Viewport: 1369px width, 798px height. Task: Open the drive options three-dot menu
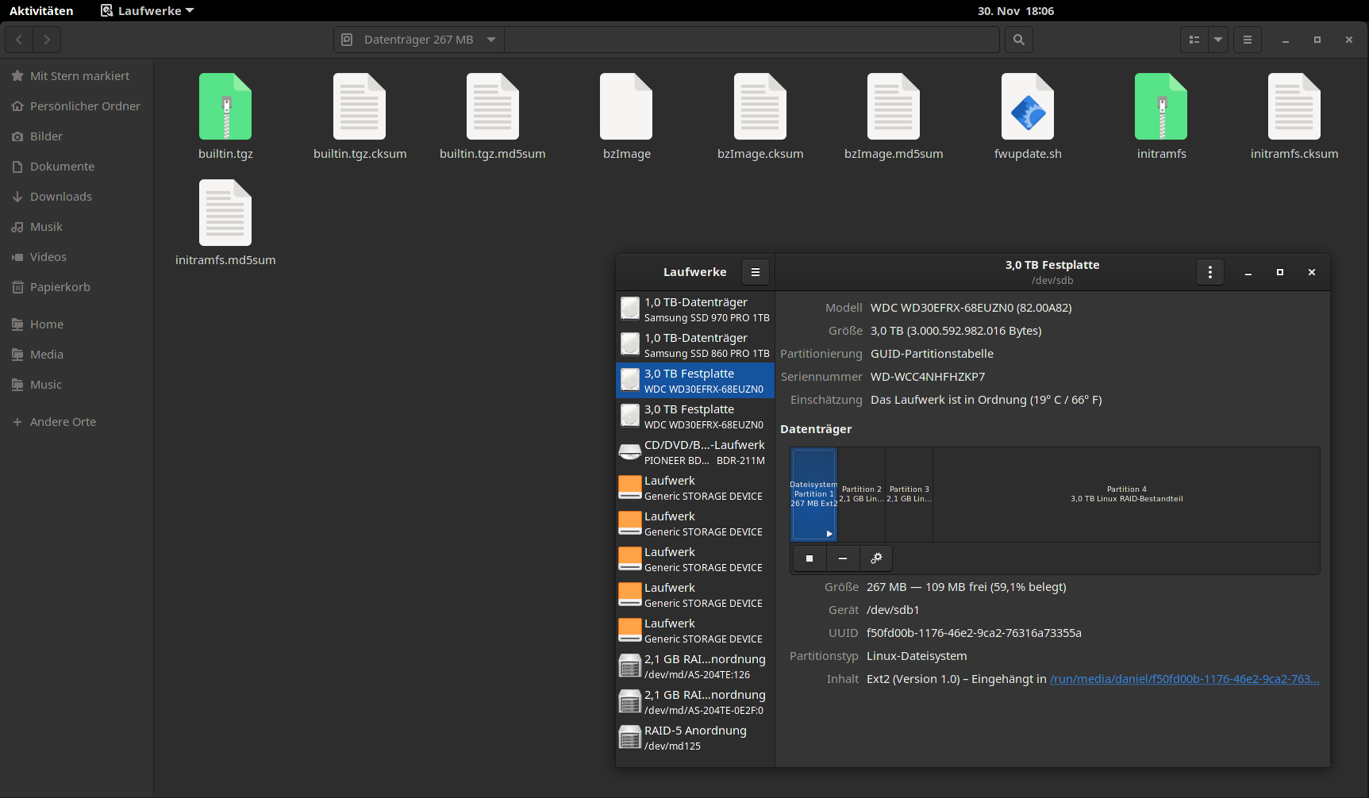(x=1209, y=272)
